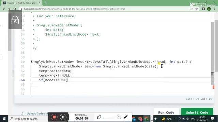
Task: Share this page icon in address bar
Action: click(191, 9)
